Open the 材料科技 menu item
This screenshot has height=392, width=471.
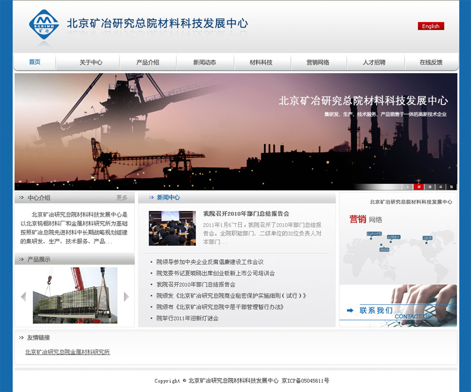click(261, 62)
